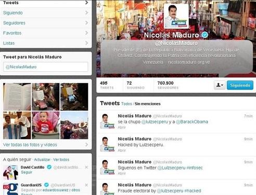The image size is (256, 195).
Task: Click Actualizar in A quién seguir
Action: [x=42, y=160]
